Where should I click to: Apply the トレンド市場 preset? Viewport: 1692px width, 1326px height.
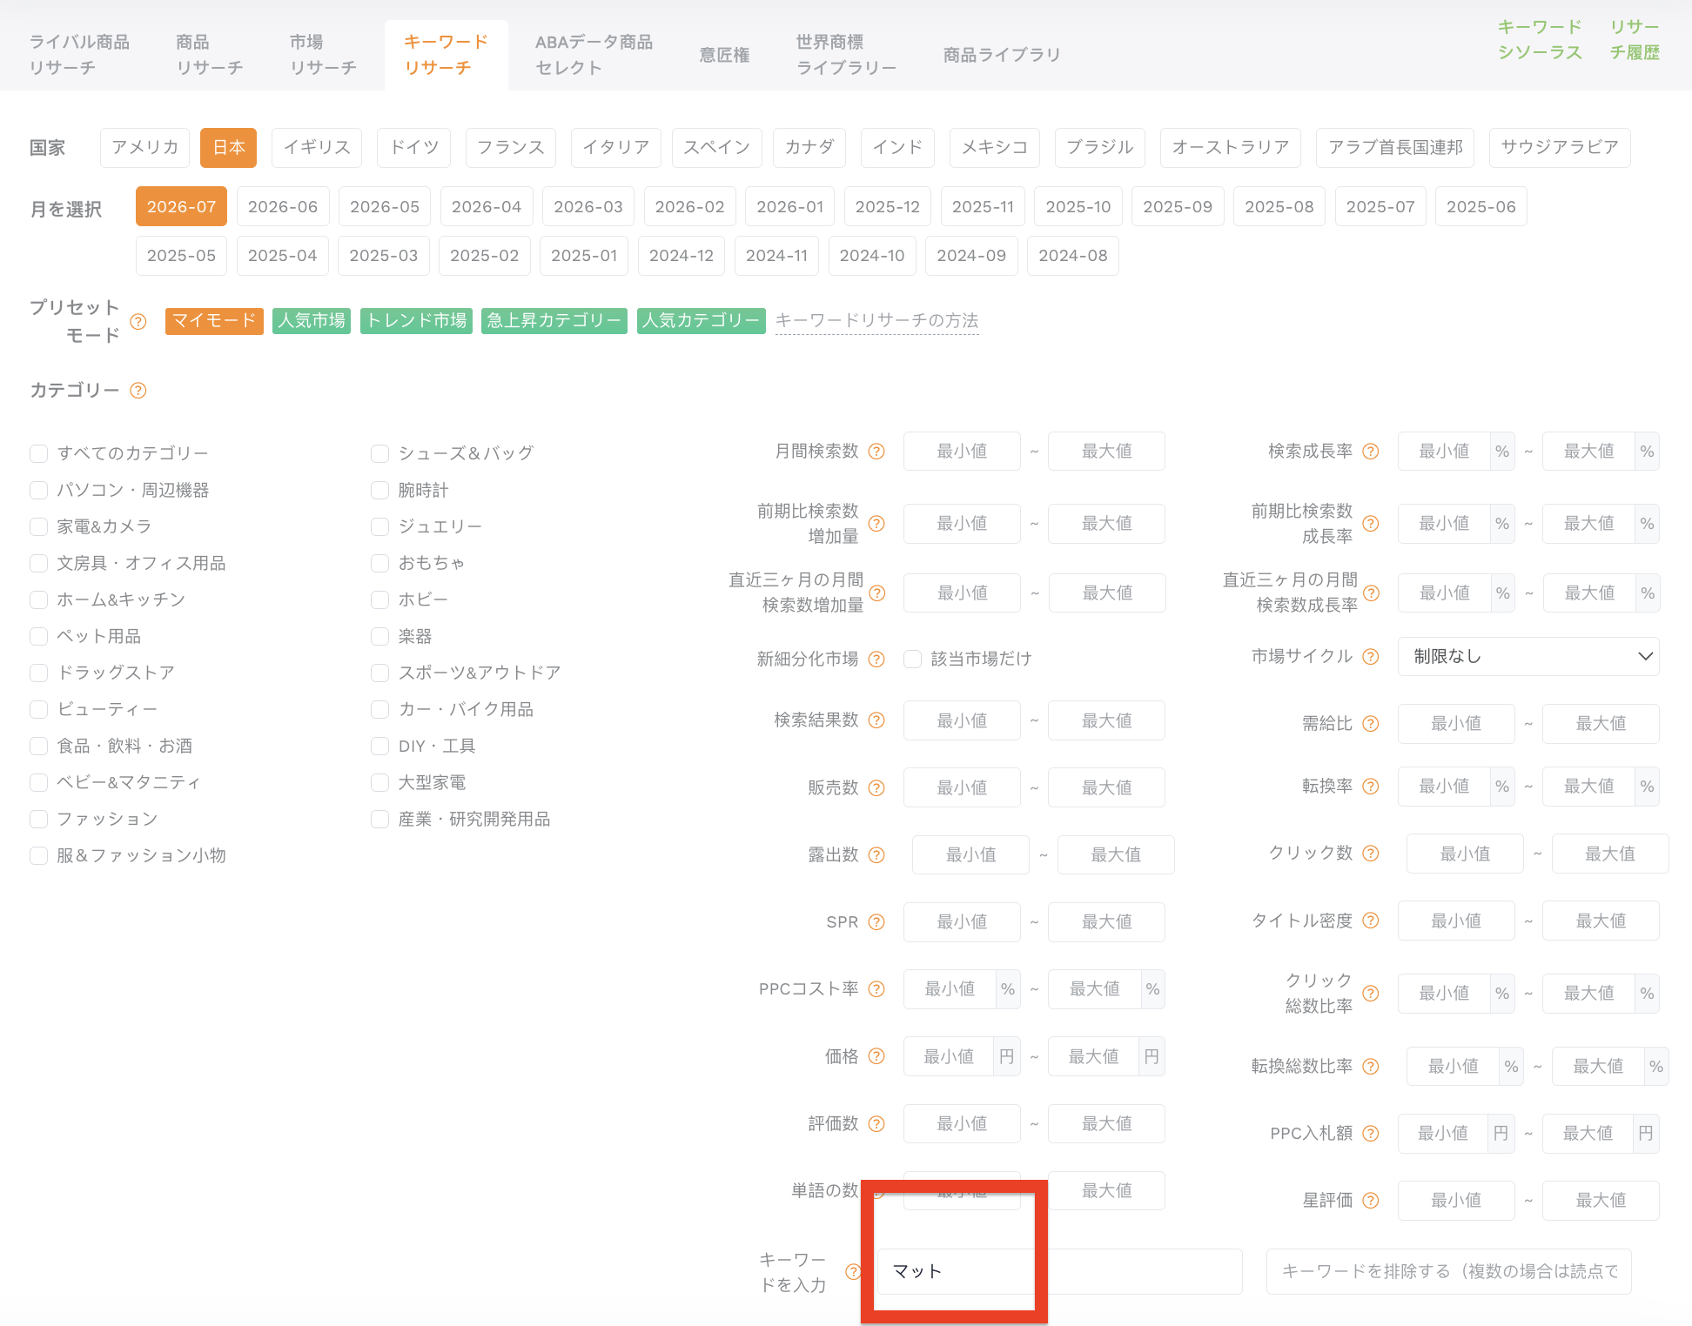click(416, 321)
